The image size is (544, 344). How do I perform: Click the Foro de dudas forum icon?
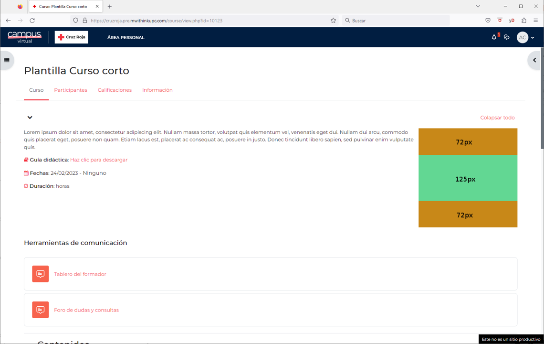[x=41, y=310]
